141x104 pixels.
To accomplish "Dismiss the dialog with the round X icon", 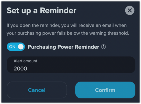I will coord(130,10).
